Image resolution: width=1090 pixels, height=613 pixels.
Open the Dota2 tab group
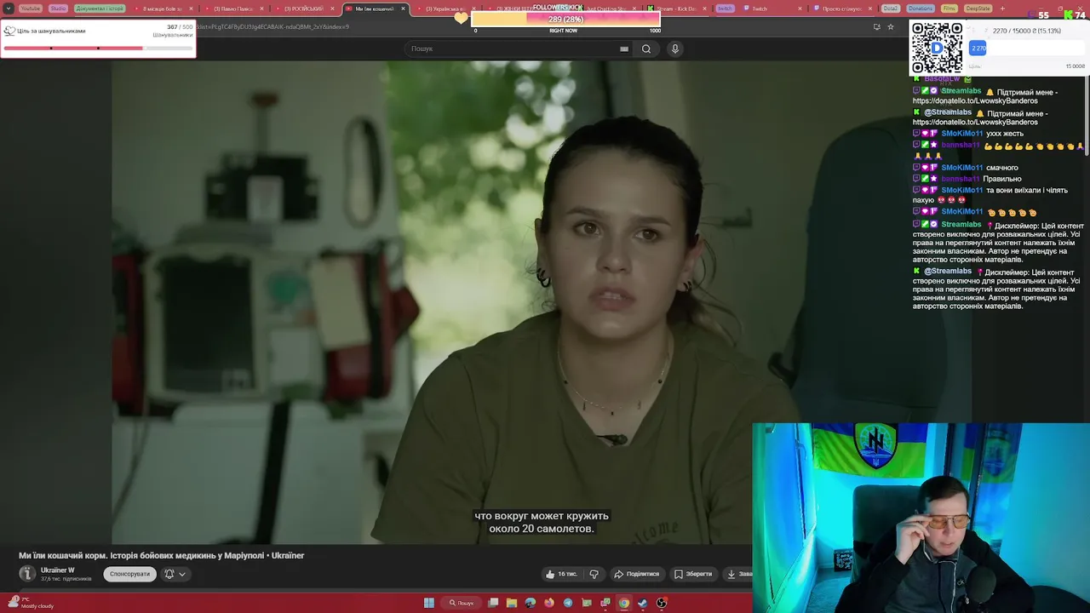point(891,9)
